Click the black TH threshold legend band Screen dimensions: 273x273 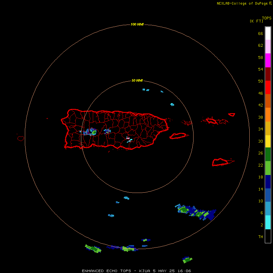coord(268,236)
